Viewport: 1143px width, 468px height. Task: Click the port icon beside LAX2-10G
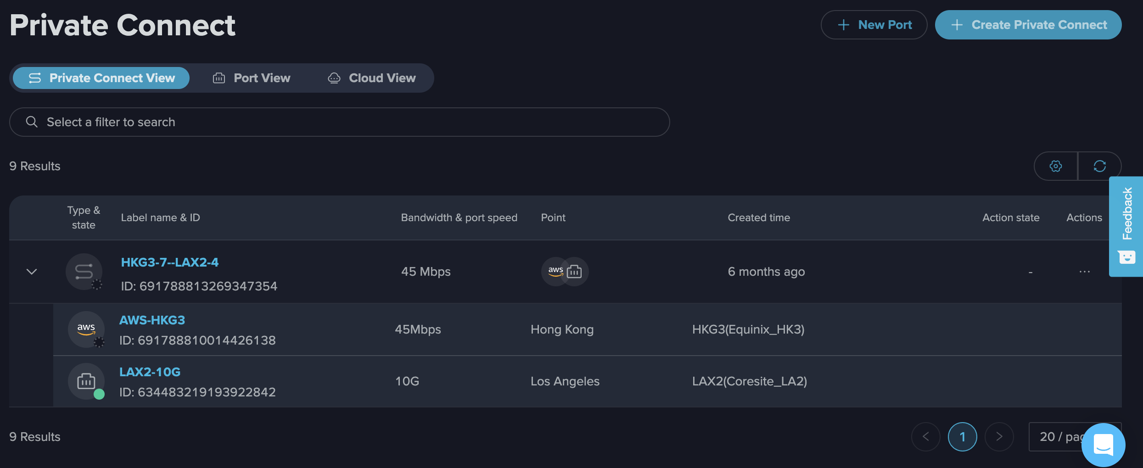click(86, 381)
